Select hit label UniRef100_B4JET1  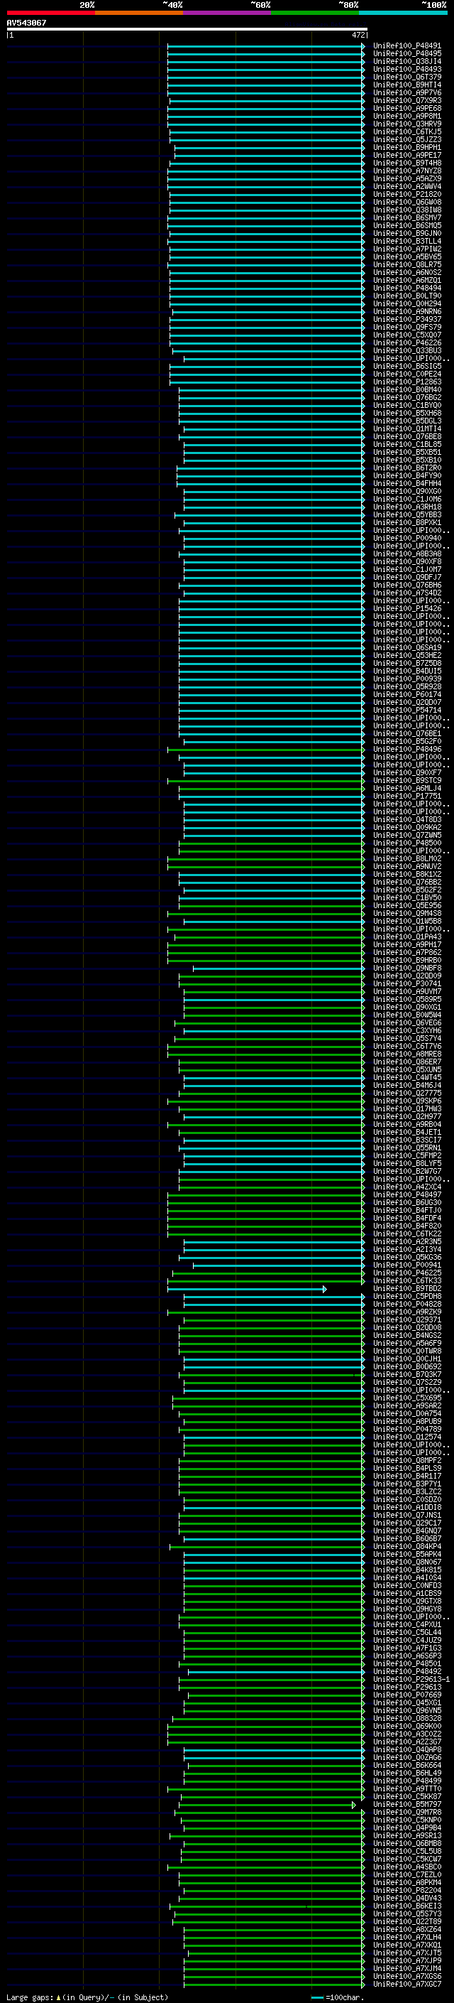click(407, 1131)
